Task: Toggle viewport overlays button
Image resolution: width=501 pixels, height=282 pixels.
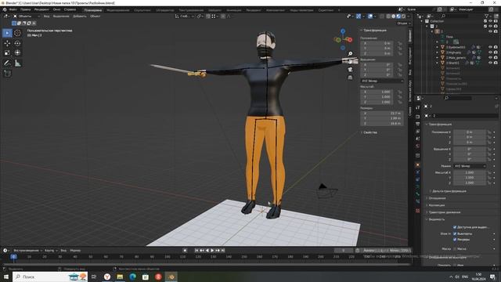Action: (370, 16)
